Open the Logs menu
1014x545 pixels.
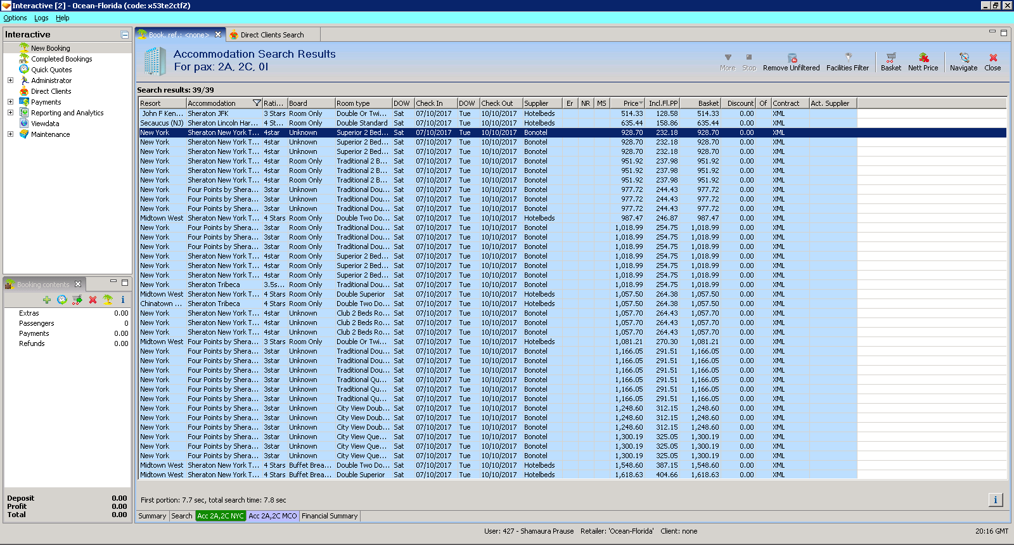41,18
